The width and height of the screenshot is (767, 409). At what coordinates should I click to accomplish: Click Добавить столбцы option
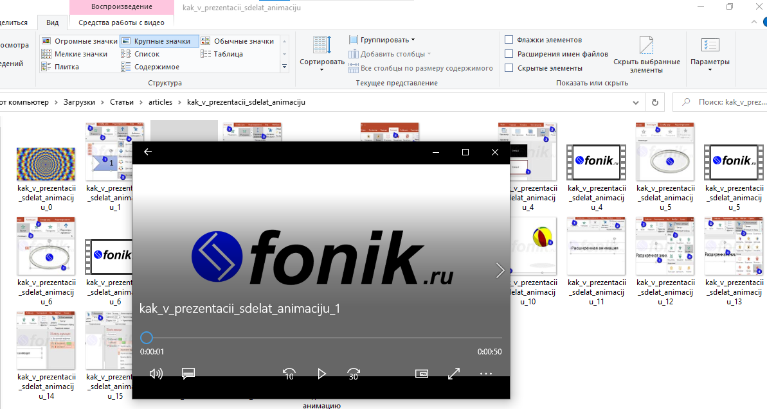390,54
